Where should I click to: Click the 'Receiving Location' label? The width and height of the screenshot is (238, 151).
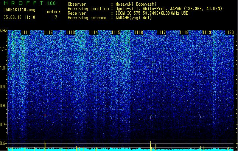[88, 9]
